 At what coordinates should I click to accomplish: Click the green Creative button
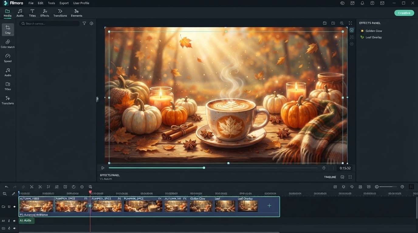(404, 13)
